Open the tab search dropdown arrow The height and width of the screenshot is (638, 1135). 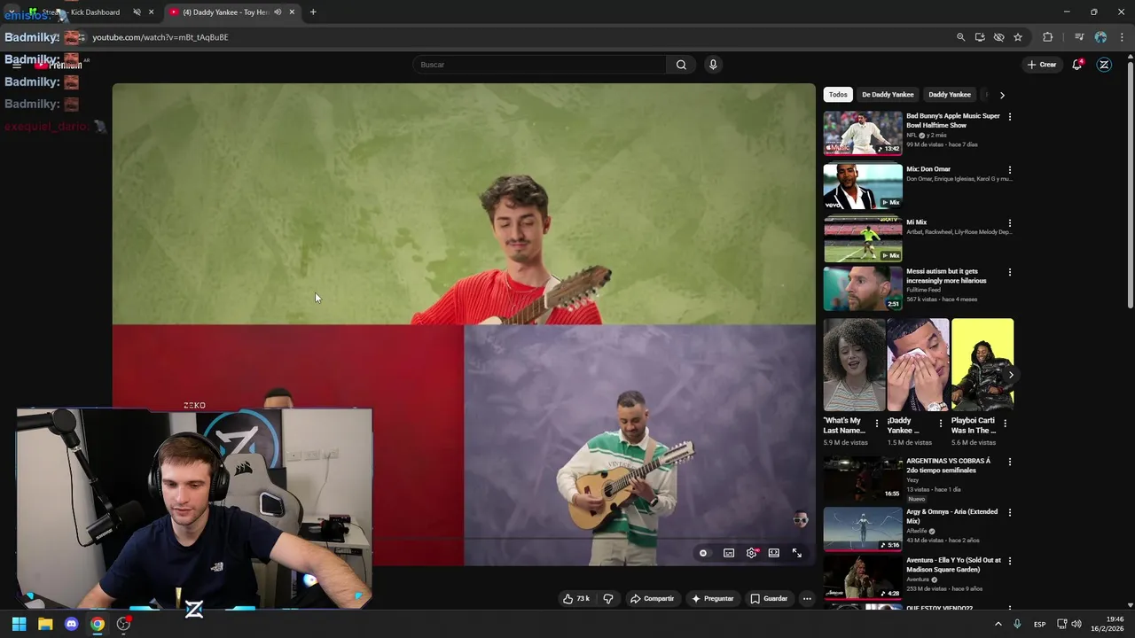click(11, 12)
